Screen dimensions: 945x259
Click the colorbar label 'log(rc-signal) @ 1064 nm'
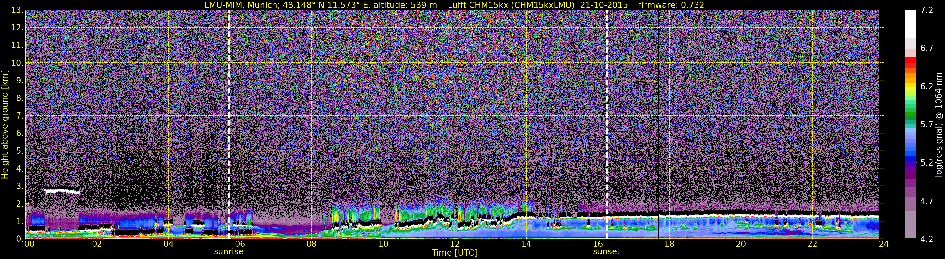(939, 124)
